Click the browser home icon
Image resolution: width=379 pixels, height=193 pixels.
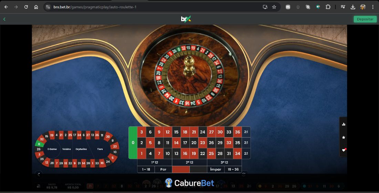click(x=36, y=7)
